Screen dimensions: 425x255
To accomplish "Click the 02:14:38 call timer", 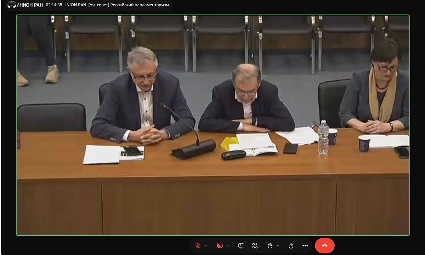I will click(54, 5).
